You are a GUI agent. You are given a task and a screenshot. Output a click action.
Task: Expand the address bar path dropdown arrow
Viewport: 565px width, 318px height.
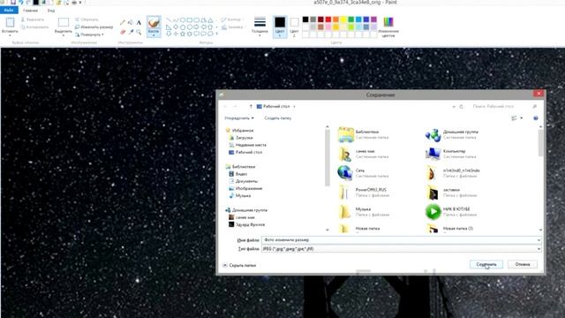[453, 106]
